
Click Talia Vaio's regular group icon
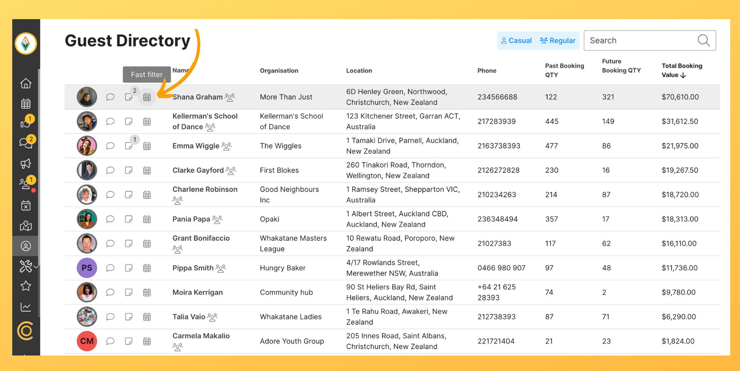[212, 317]
